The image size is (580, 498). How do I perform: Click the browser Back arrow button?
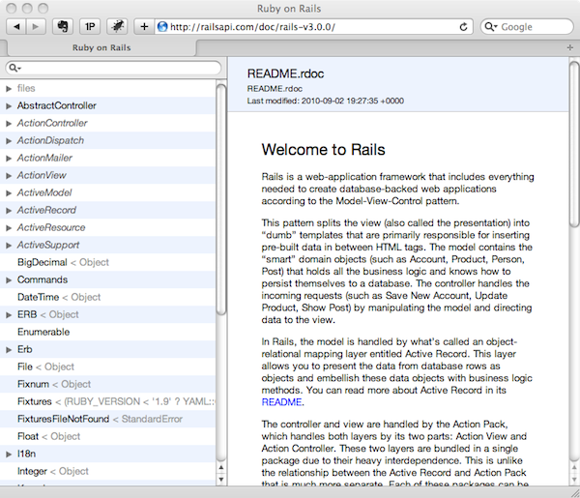(x=18, y=26)
